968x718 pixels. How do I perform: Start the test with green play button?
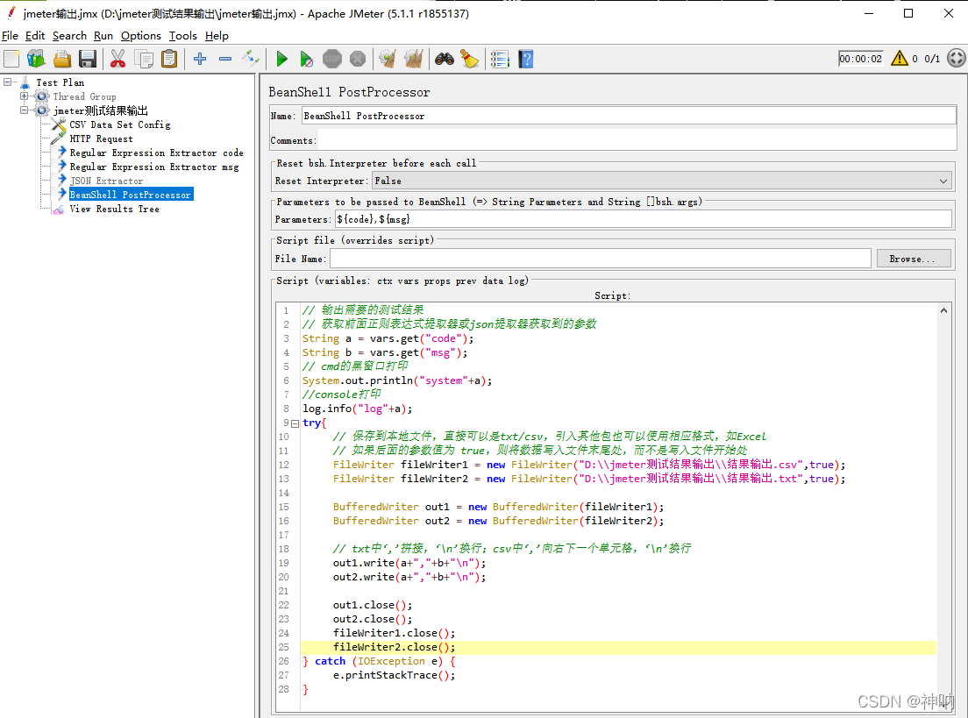281,59
